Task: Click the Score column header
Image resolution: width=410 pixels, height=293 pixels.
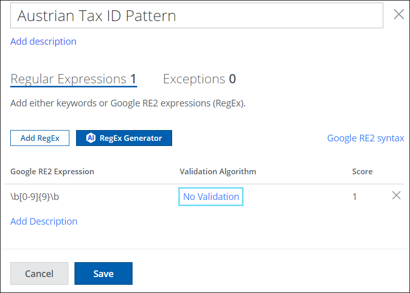Action: pyautogui.click(x=362, y=171)
